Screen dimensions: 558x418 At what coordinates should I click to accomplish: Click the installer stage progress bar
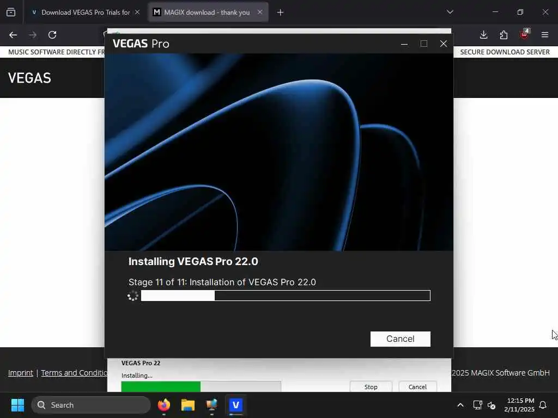pyautogui.click(x=286, y=296)
